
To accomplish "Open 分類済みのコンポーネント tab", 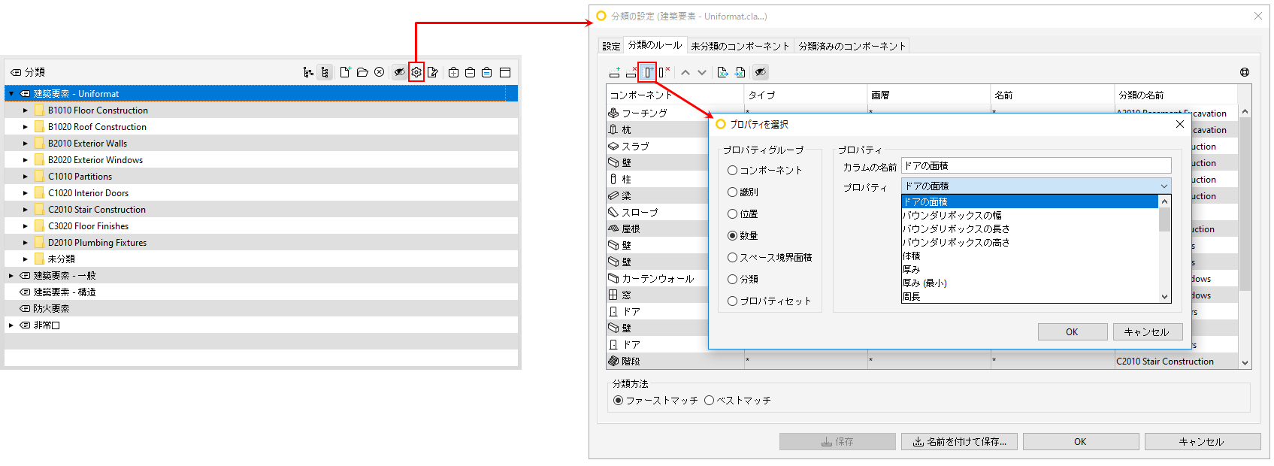I will pos(852,46).
